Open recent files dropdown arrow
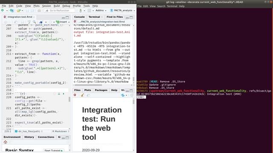The height and width of the screenshot is (153, 273). point(22,11)
